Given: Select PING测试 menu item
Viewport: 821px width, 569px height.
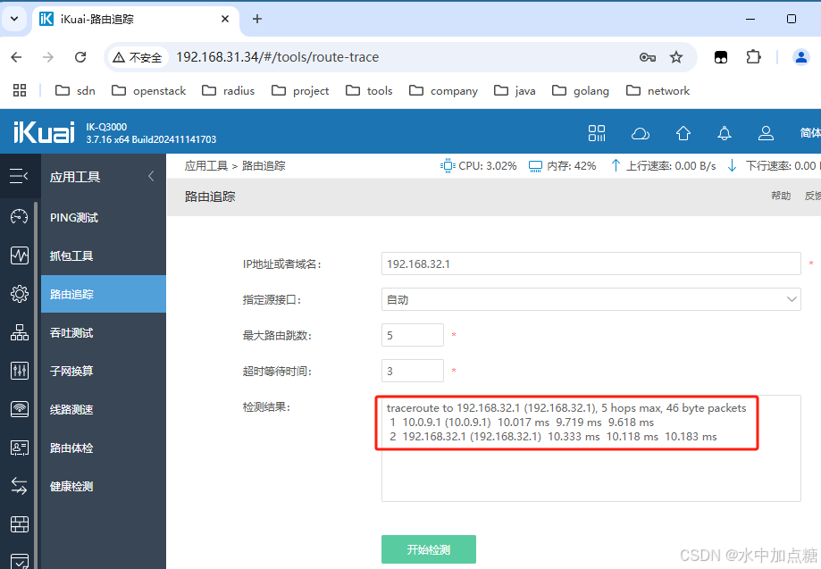Looking at the screenshot, I should [104, 217].
